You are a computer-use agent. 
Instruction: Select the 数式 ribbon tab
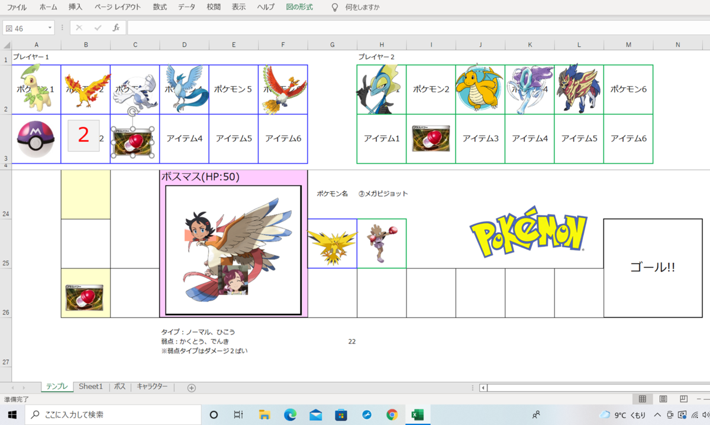pos(160,7)
